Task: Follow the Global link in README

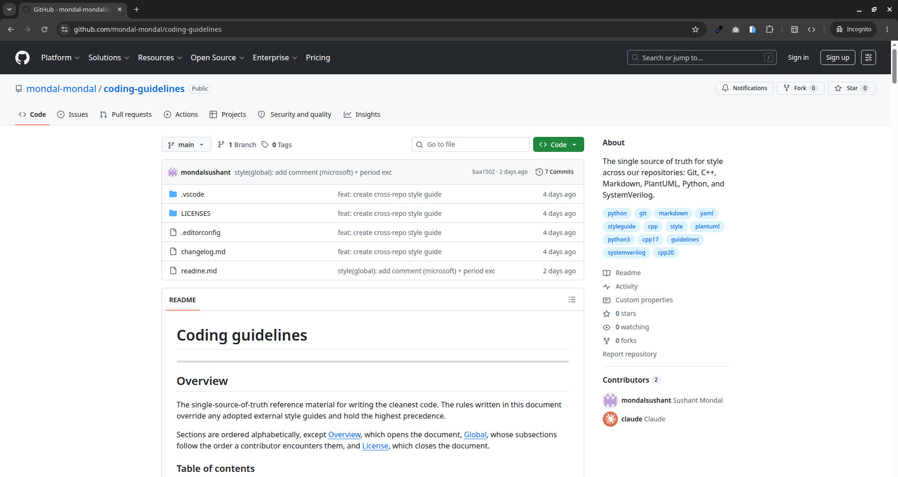Action: 475,434
